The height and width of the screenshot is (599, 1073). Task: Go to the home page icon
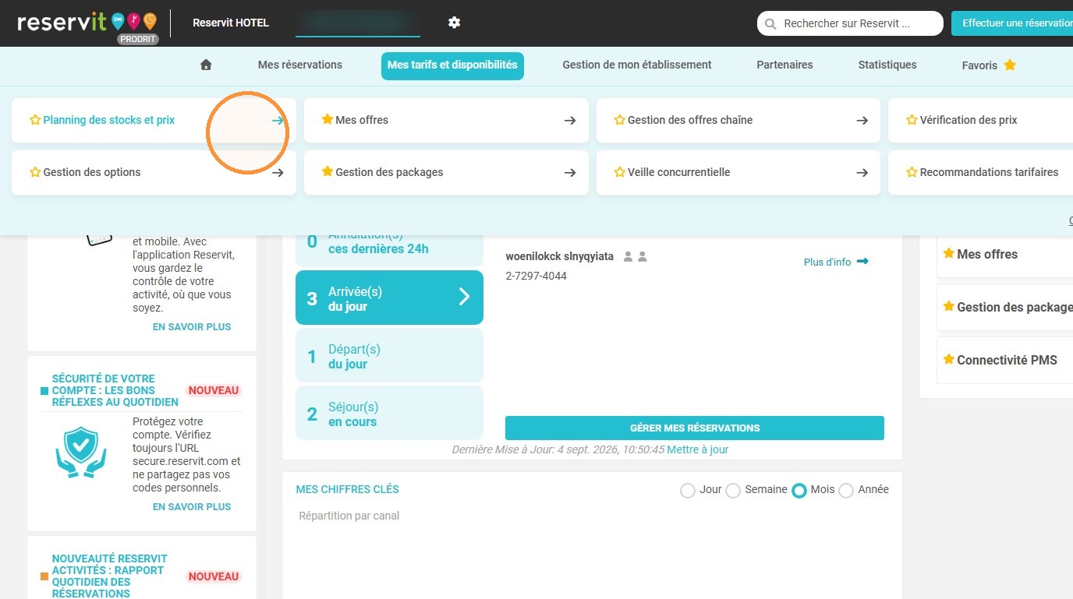coord(206,65)
